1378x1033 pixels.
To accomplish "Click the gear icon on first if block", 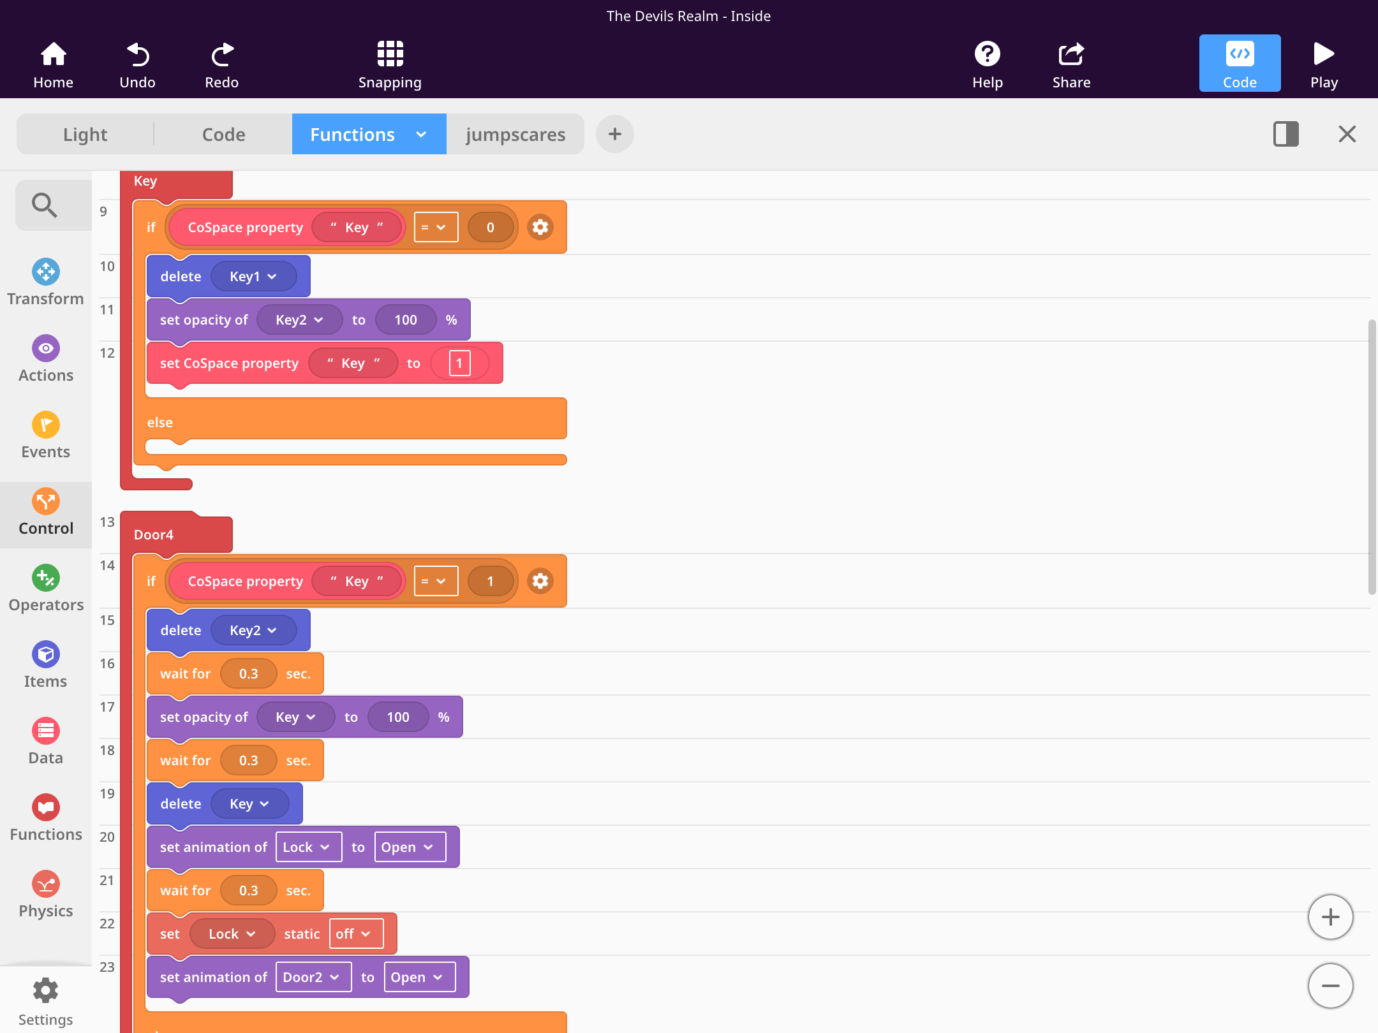I will tap(540, 228).
